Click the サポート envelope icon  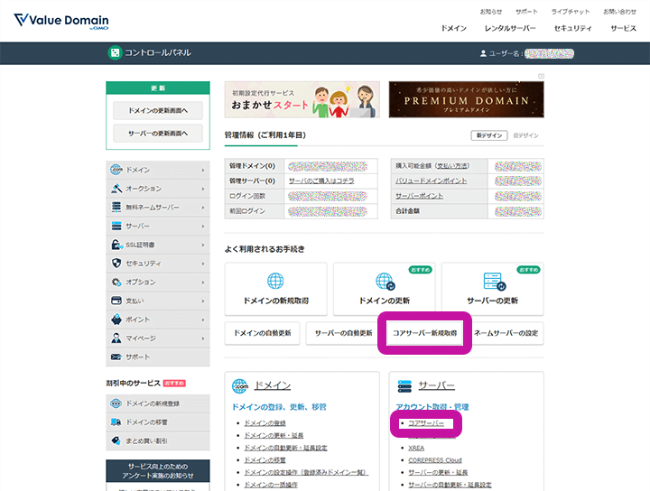pos(116,357)
